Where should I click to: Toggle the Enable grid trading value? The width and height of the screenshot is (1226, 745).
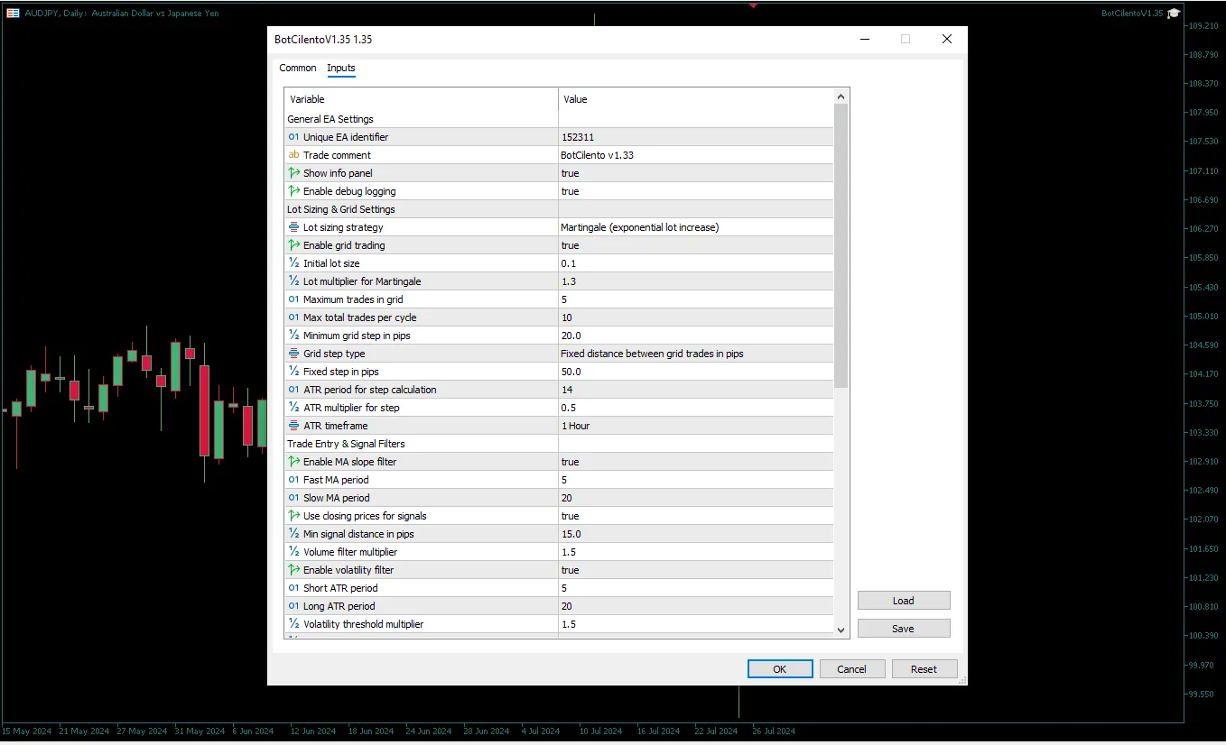[x=696, y=245]
